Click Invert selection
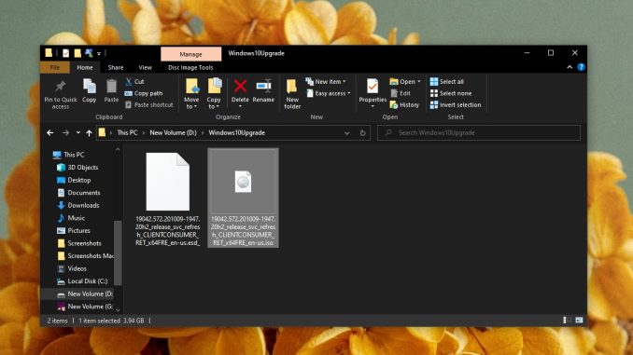Viewport: 633px width, 355px height. point(456,104)
